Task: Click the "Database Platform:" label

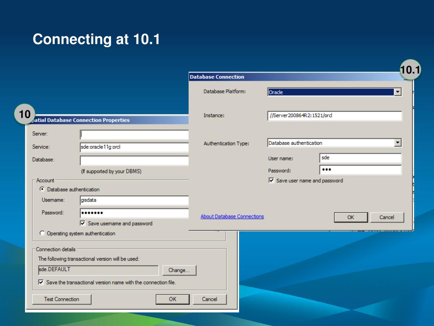Action: (x=225, y=92)
